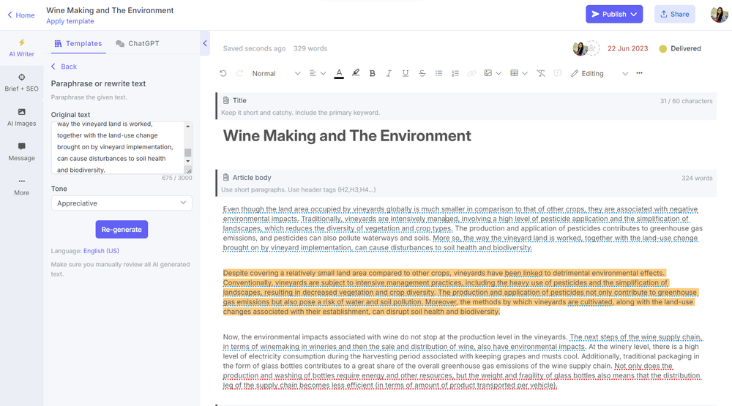Image resolution: width=732 pixels, height=406 pixels.
Task: Insert a bulleted list
Action: (438, 73)
